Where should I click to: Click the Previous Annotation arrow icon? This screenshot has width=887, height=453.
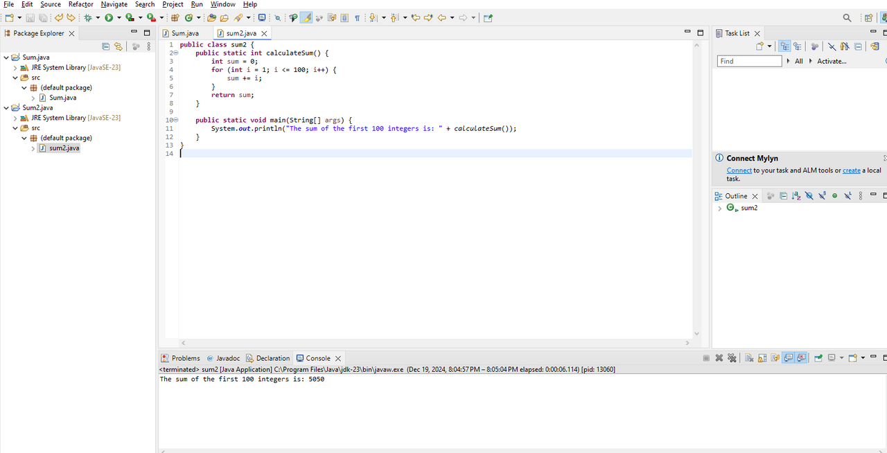(x=394, y=18)
